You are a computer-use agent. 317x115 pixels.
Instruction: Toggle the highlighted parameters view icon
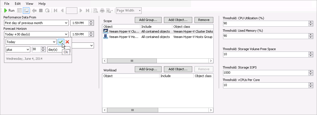26,10
